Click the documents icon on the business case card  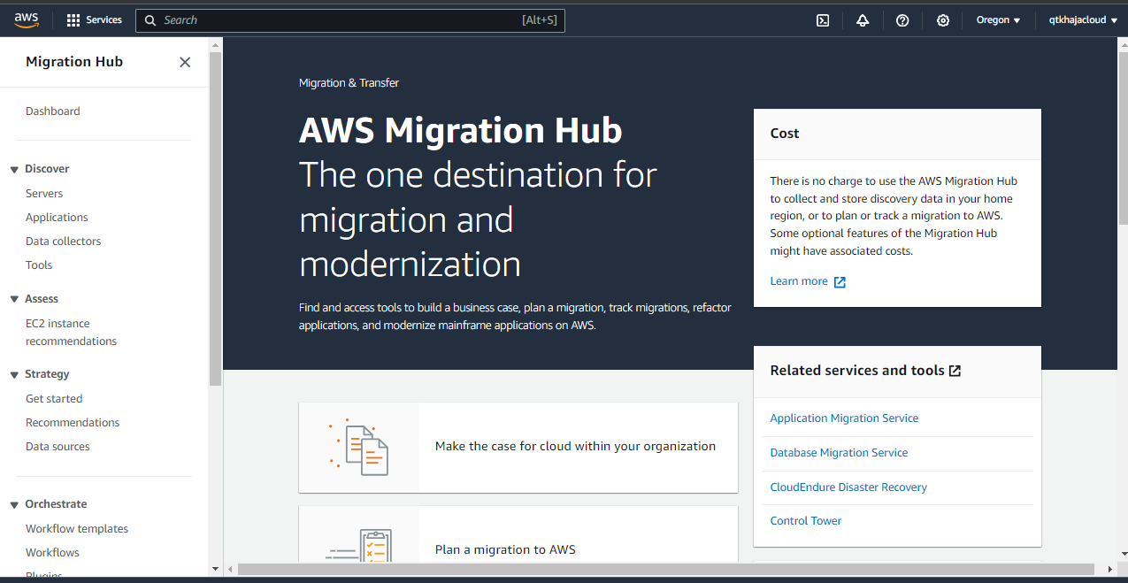pos(359,447)
